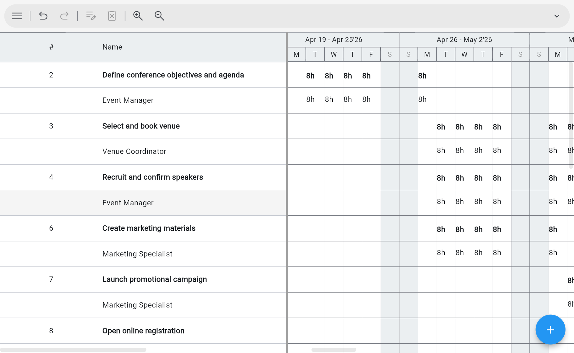Open the hamburger navigation menu

[x=17, y=16]
